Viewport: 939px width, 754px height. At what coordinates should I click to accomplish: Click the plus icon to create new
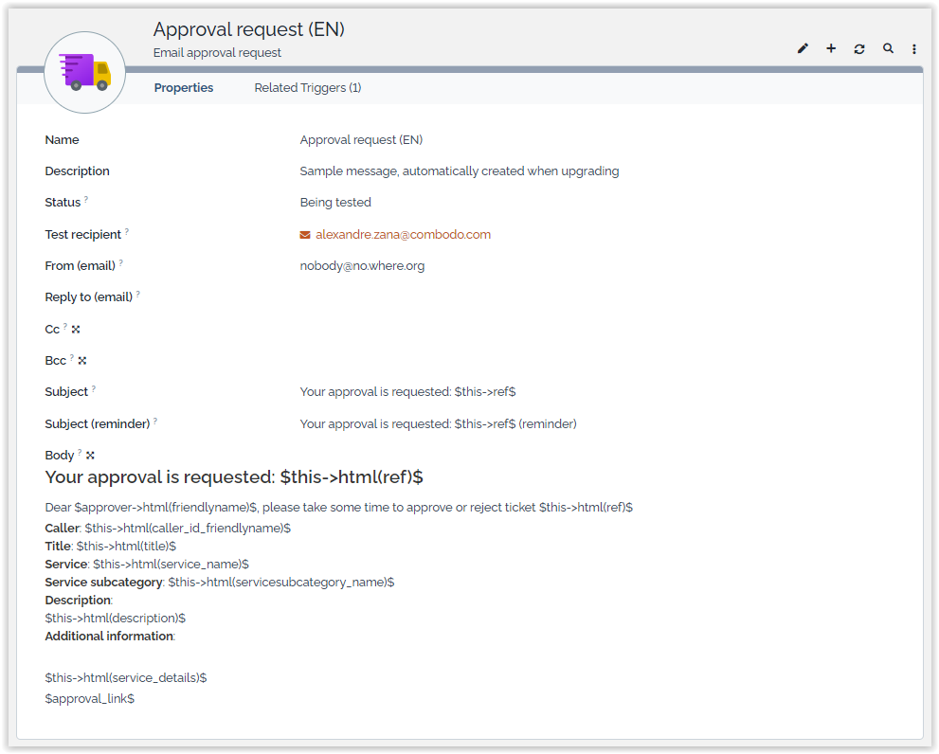tap(831, 48)
